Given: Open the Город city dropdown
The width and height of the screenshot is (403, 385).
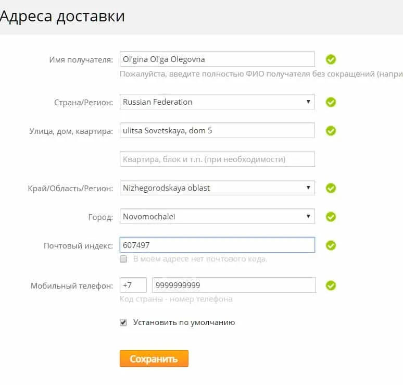Looking at the screenshot, I should point(217,216).
